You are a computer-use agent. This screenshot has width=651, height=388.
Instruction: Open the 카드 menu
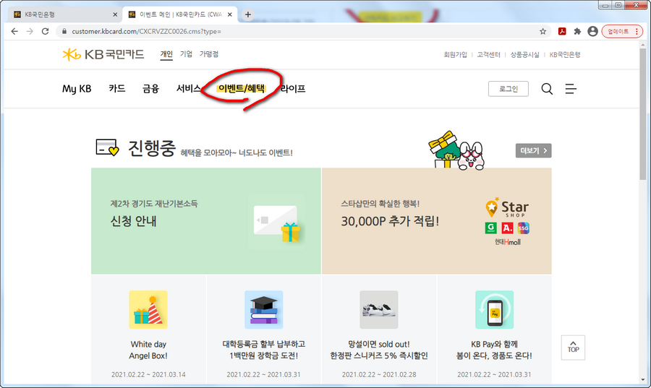pos(117,89)
